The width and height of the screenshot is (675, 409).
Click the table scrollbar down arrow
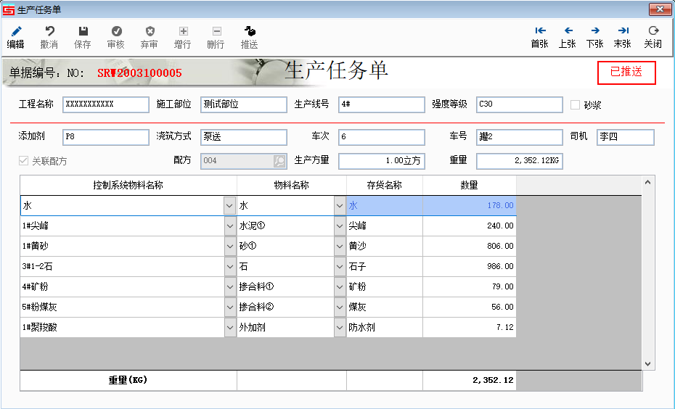[x=648, y=363]
